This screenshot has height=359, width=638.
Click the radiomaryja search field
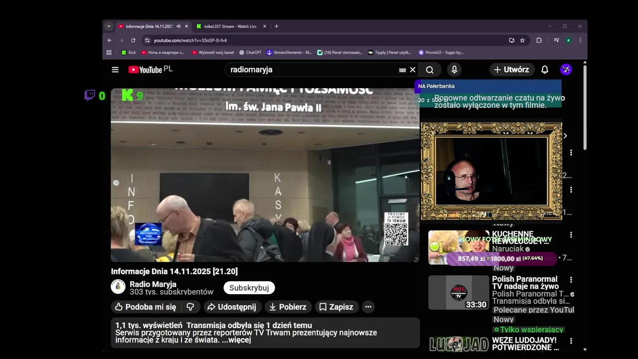pyautogui.click(x=312, y=70)
